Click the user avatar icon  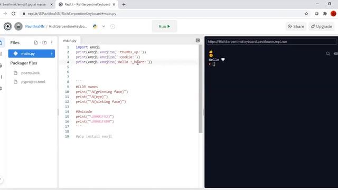18,26
